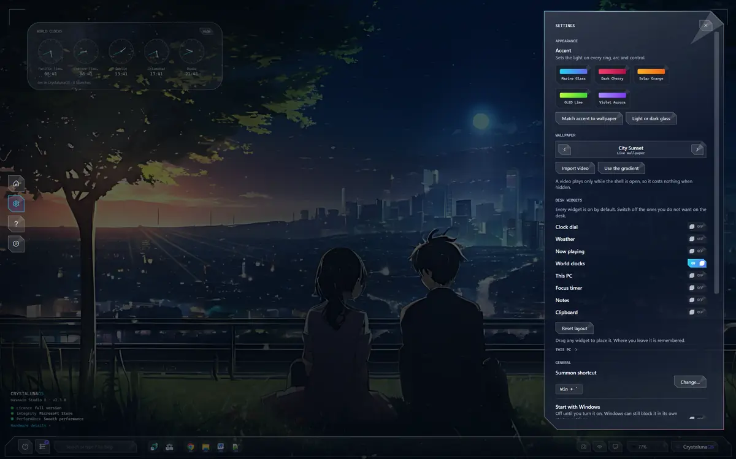Click Use the gradient button
Image resolution: width=736 pixels, height=459 pixels.
pyautogui.click(x=621, y=168)
